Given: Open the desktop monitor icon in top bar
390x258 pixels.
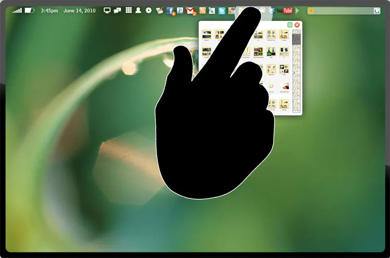Looking at the screenshot, I should point(107,10).
